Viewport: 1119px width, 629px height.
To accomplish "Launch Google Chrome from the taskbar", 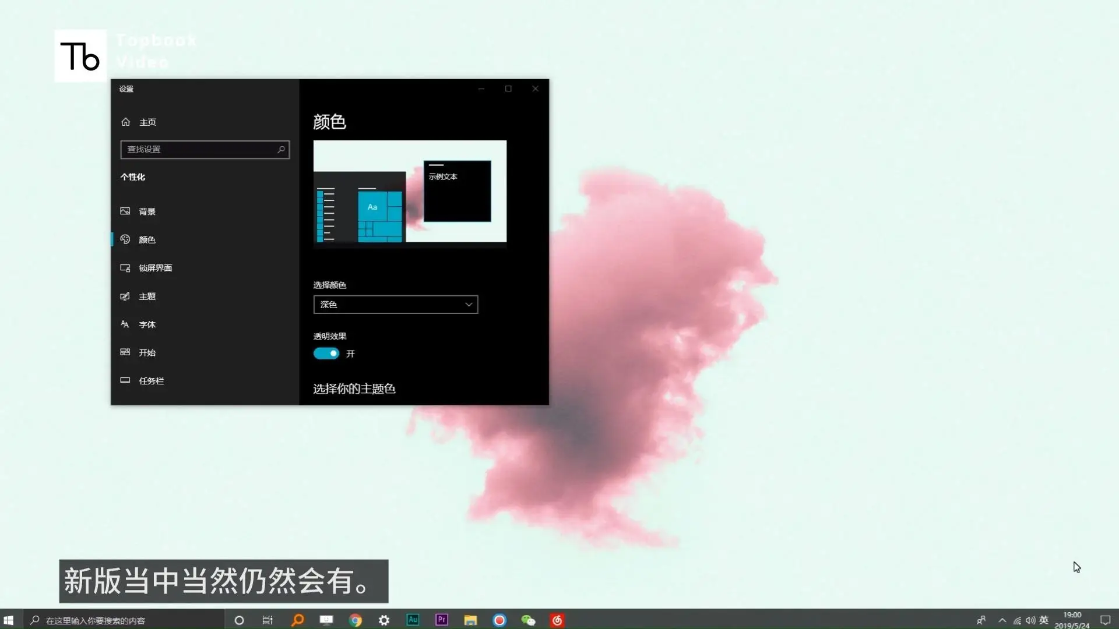I will tap(355, 620).
